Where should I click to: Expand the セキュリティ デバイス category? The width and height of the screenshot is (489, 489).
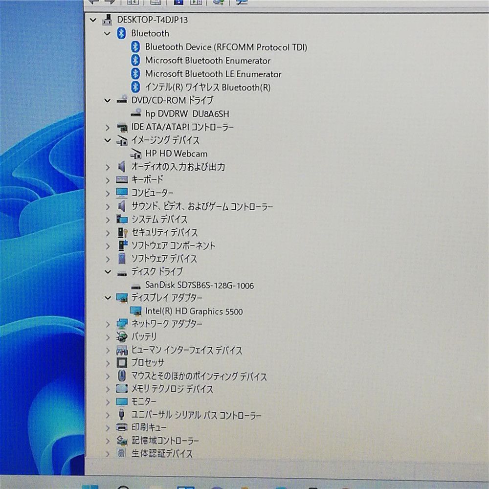click(x=108, y=233)
